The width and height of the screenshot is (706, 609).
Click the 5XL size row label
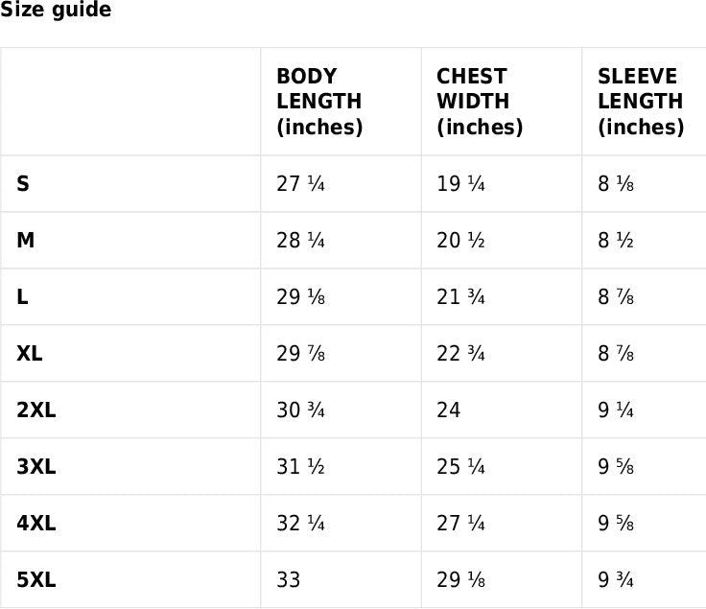coord(36,580)
